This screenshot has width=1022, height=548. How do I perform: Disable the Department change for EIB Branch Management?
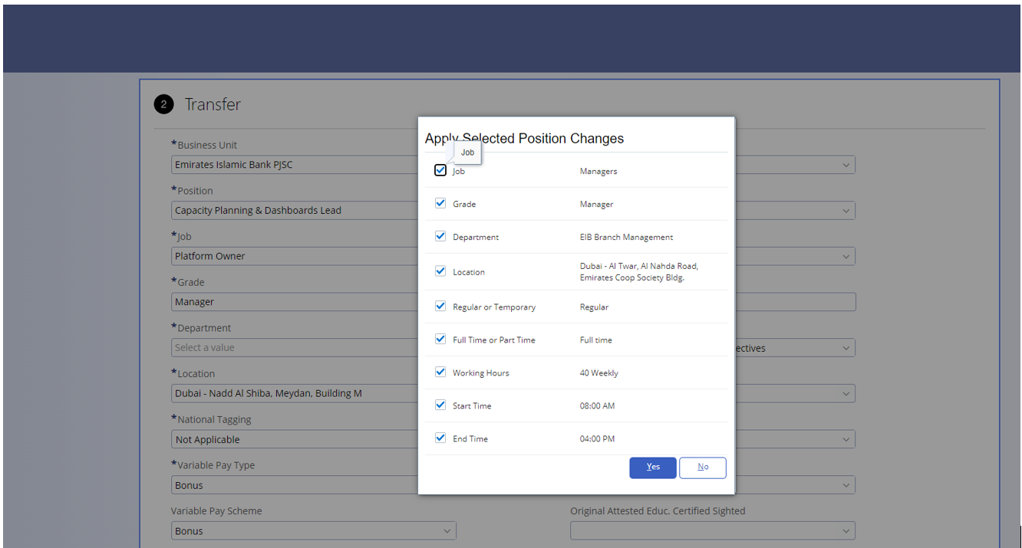pyautogui.click(x=440, y=235)
